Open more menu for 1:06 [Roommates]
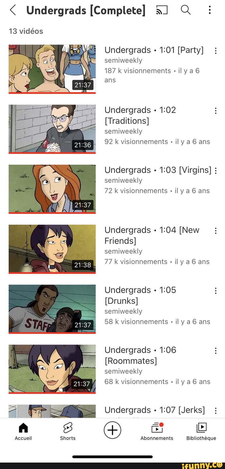The image size is (225, 469). tap(216, 351)
